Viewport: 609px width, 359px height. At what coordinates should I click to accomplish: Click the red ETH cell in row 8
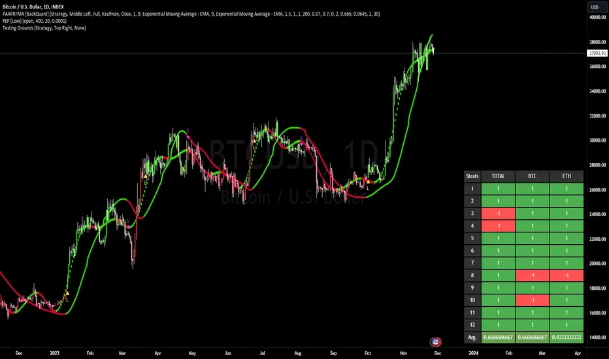[567, 275]
